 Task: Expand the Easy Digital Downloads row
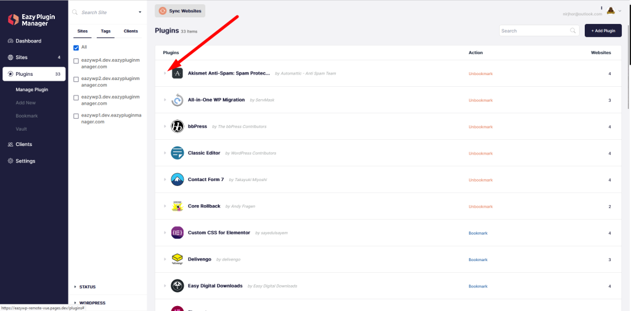[x=165, y=286]
